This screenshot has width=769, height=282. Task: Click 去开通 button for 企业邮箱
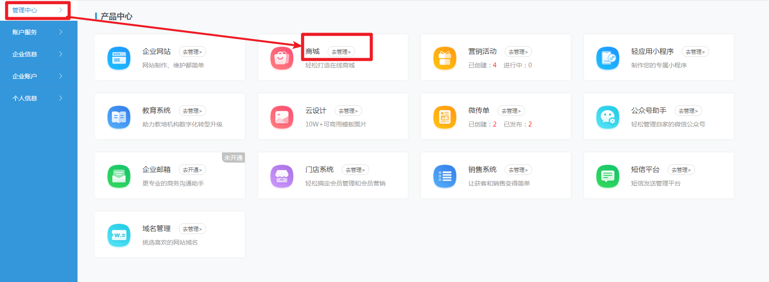[192, 170]
